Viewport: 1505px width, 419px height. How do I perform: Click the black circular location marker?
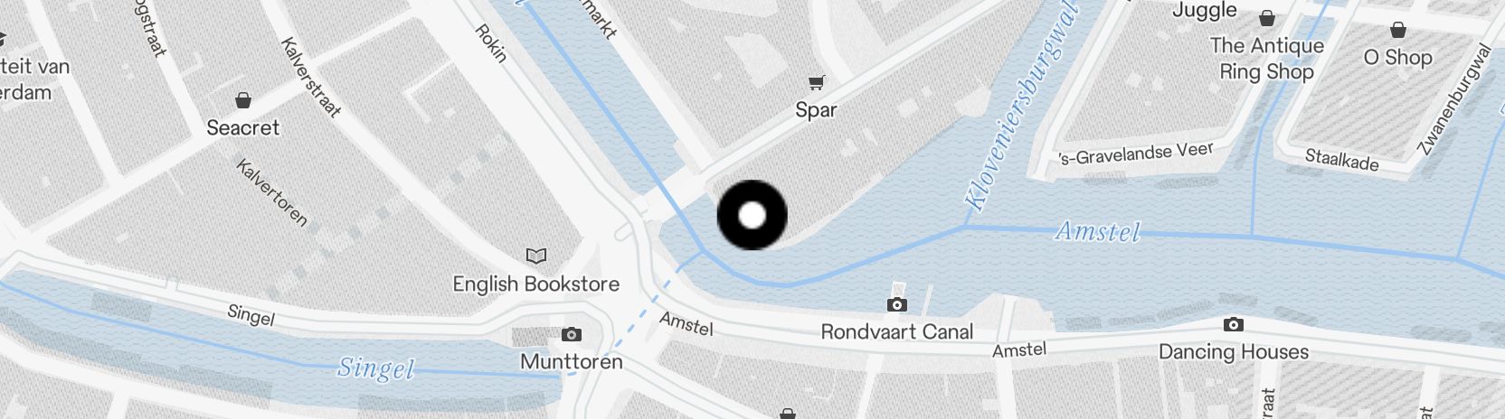(x=752, y=215)
